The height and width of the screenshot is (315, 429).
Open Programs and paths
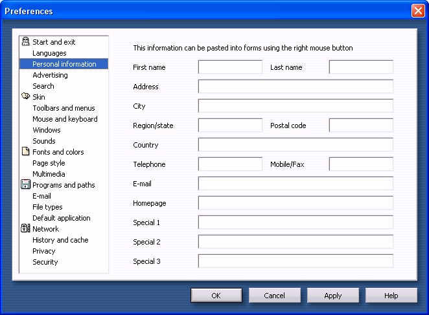pos(64,185)
